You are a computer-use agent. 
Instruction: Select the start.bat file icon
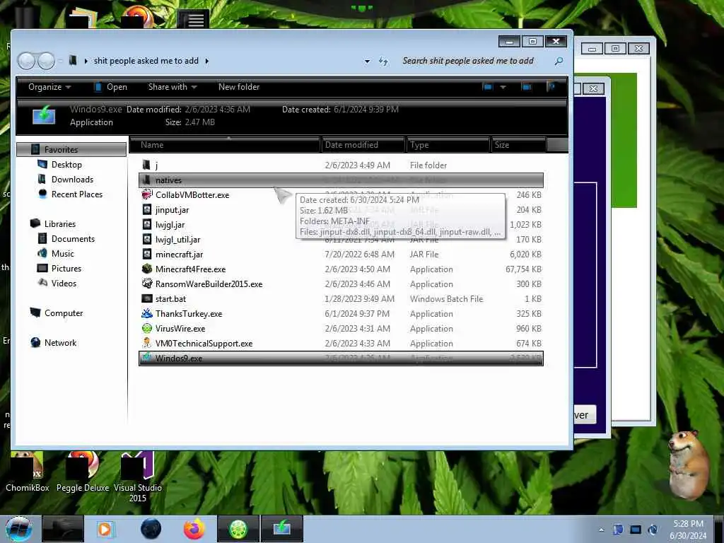(146, 298)
